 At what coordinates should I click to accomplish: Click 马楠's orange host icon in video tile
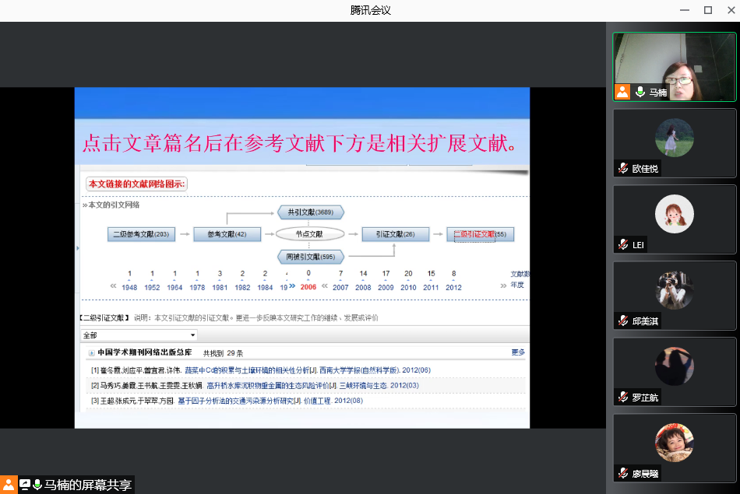[622, 92]
